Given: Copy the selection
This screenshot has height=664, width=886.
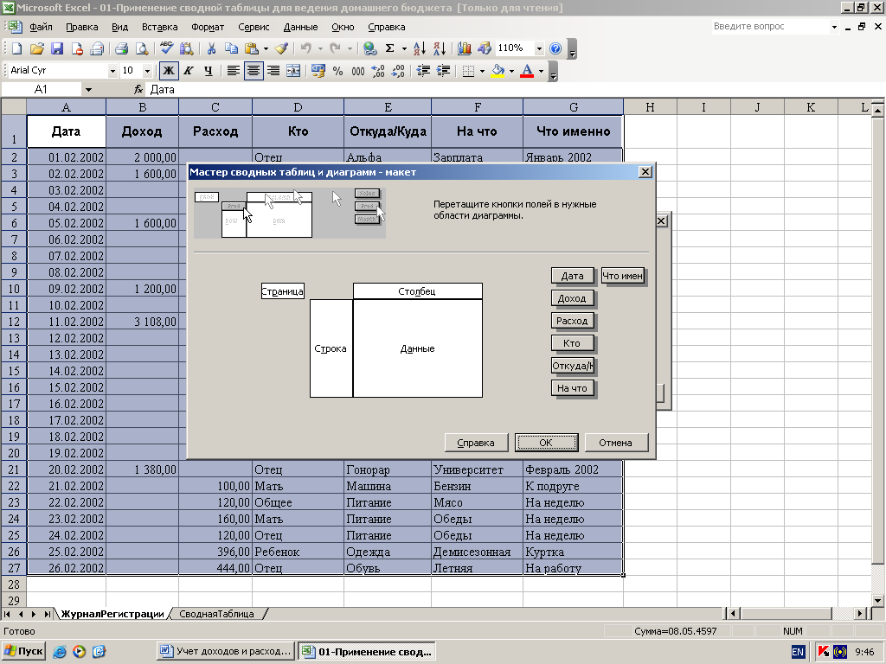Looking at the screenshot, I should (231, 48).
